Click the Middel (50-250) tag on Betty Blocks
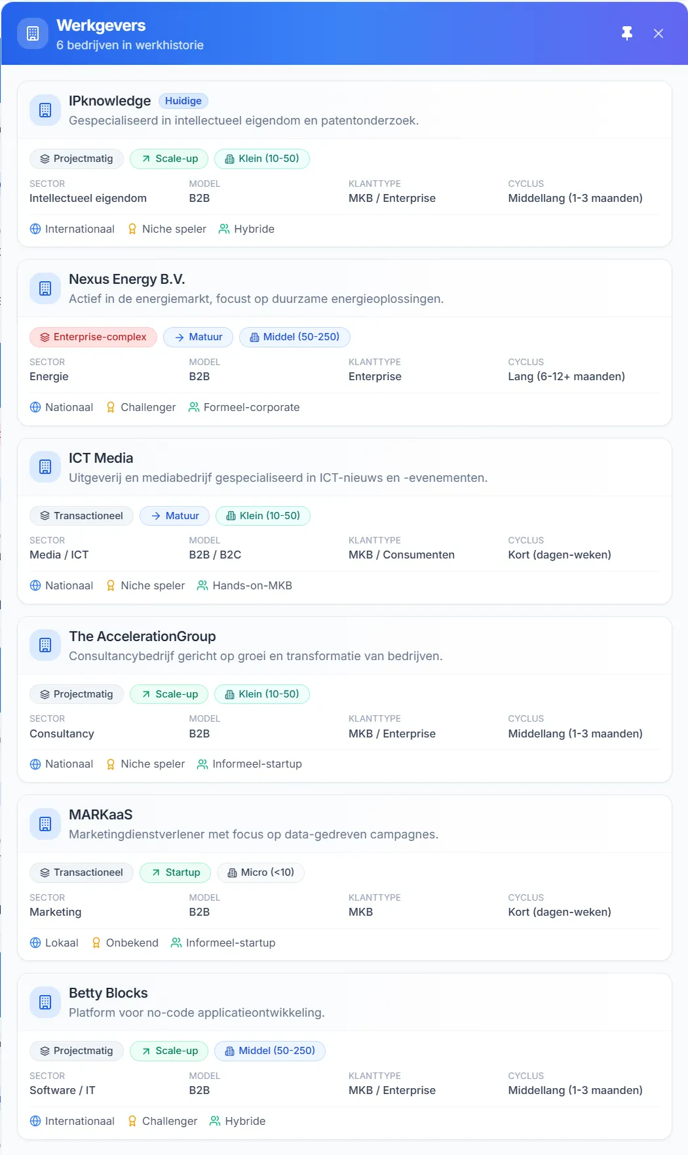 [x=269, y=1051]
